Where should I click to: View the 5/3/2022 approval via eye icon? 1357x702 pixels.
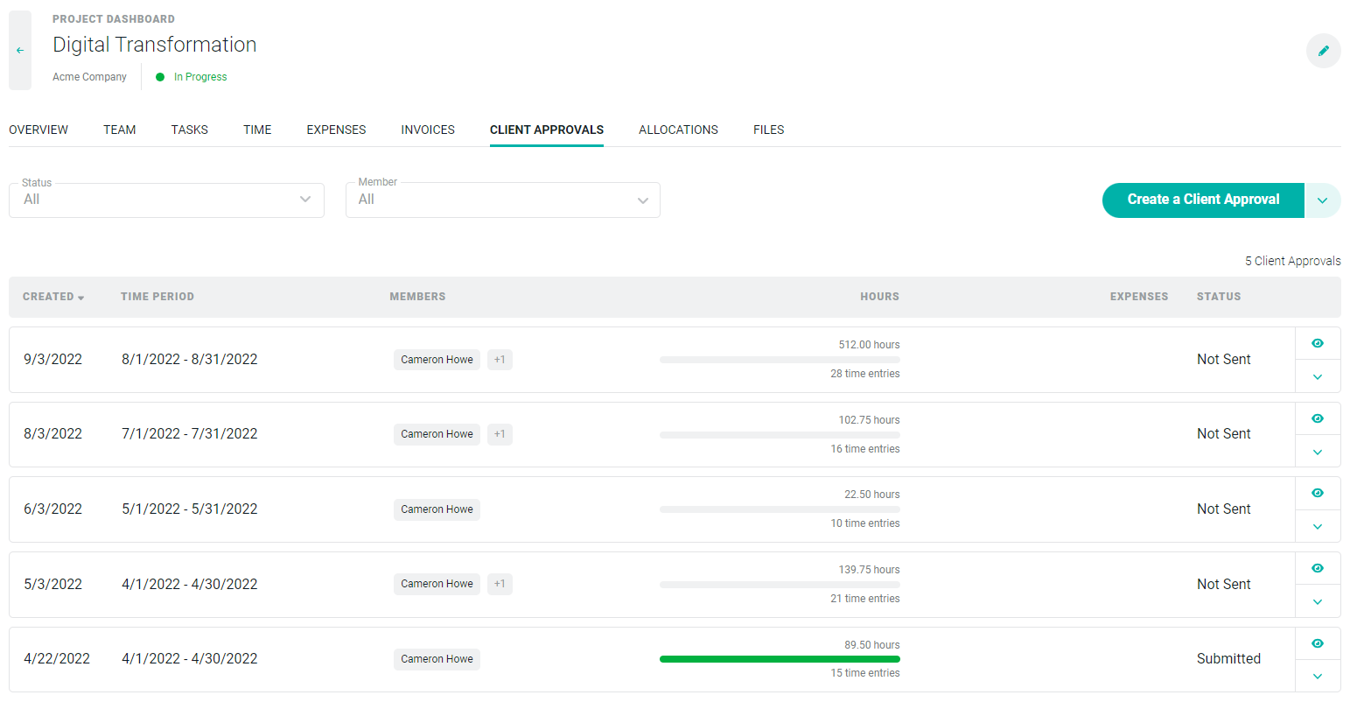pos(1318,568)
